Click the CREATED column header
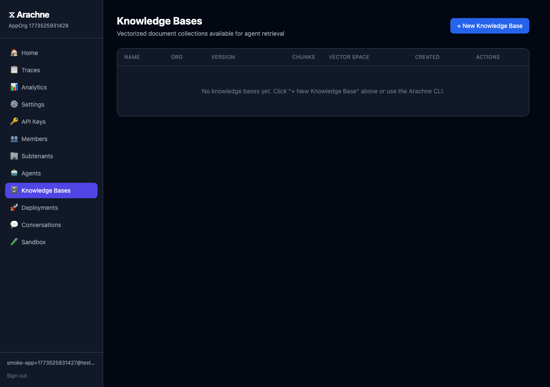 427,57
